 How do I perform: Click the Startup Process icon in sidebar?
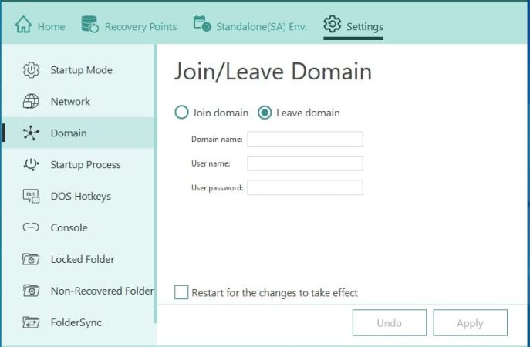31,165
